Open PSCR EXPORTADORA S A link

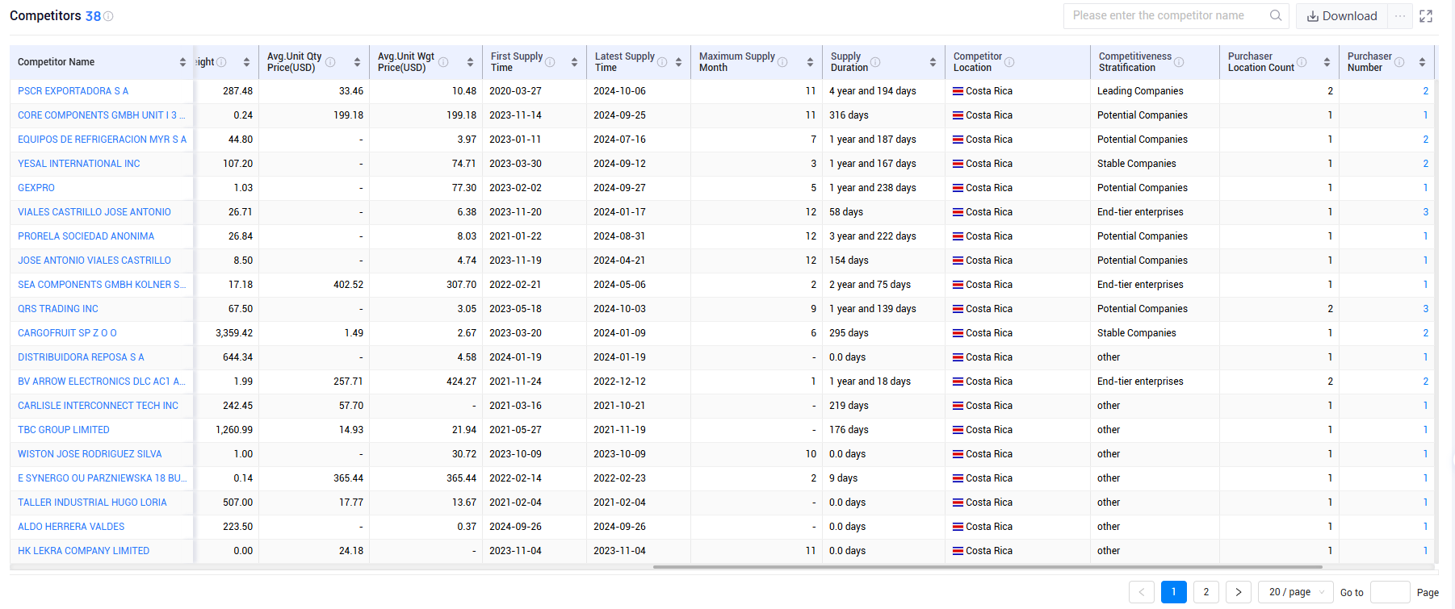[73, 91]
